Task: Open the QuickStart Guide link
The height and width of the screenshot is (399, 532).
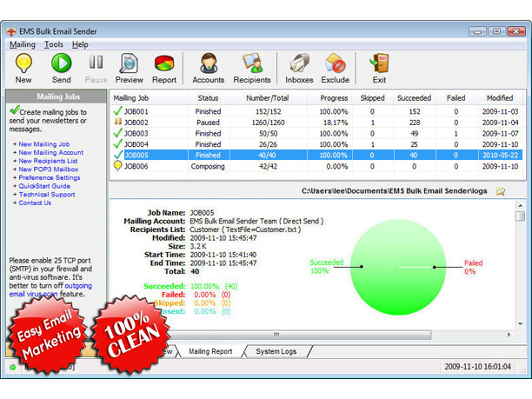Action: coord(44,186)
